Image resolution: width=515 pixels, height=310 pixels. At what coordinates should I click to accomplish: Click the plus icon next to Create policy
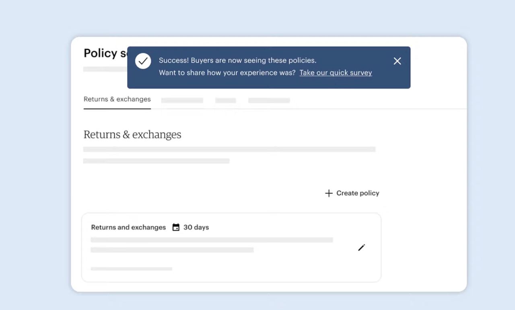tap(329, 193)
